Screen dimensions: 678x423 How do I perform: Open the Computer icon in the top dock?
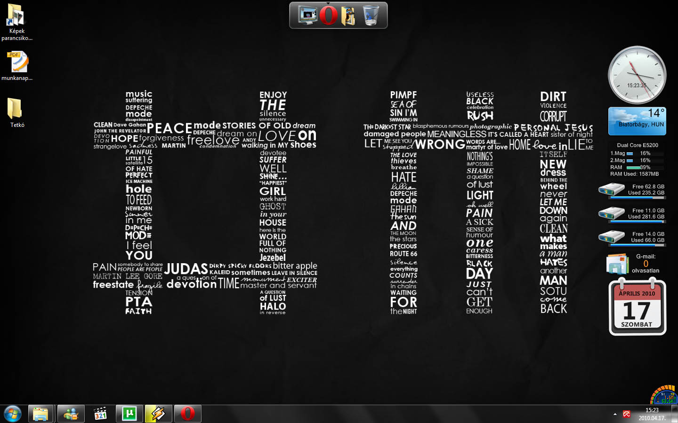coord(307,16)
